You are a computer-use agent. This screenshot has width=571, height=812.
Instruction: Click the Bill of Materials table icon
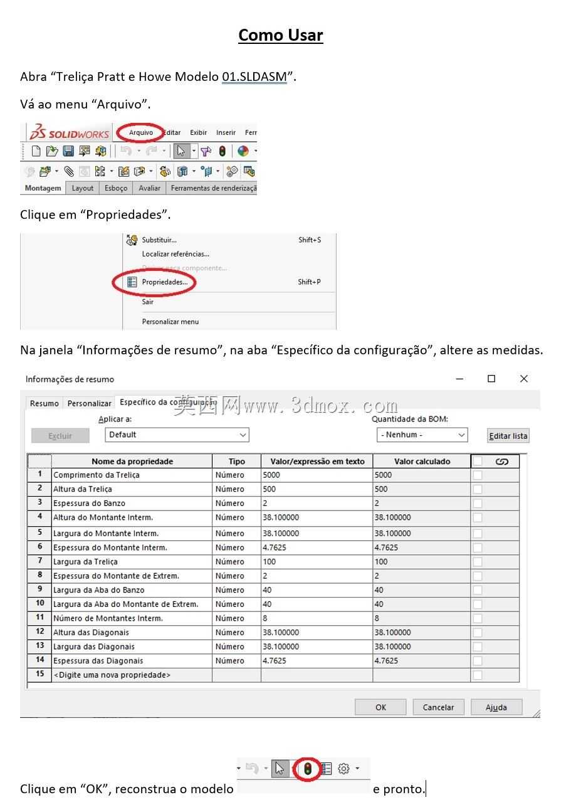(249, 171)
